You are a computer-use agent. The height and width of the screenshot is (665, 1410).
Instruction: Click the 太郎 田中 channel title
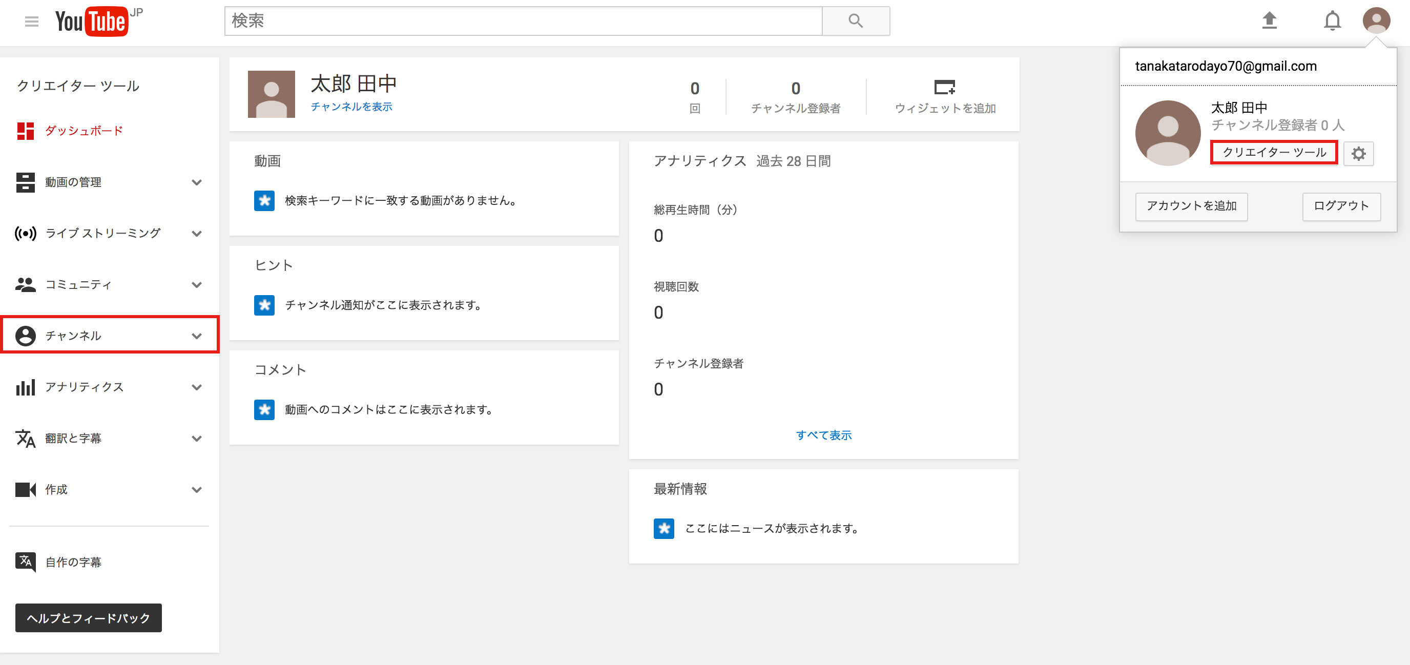[x=354, y=84]
